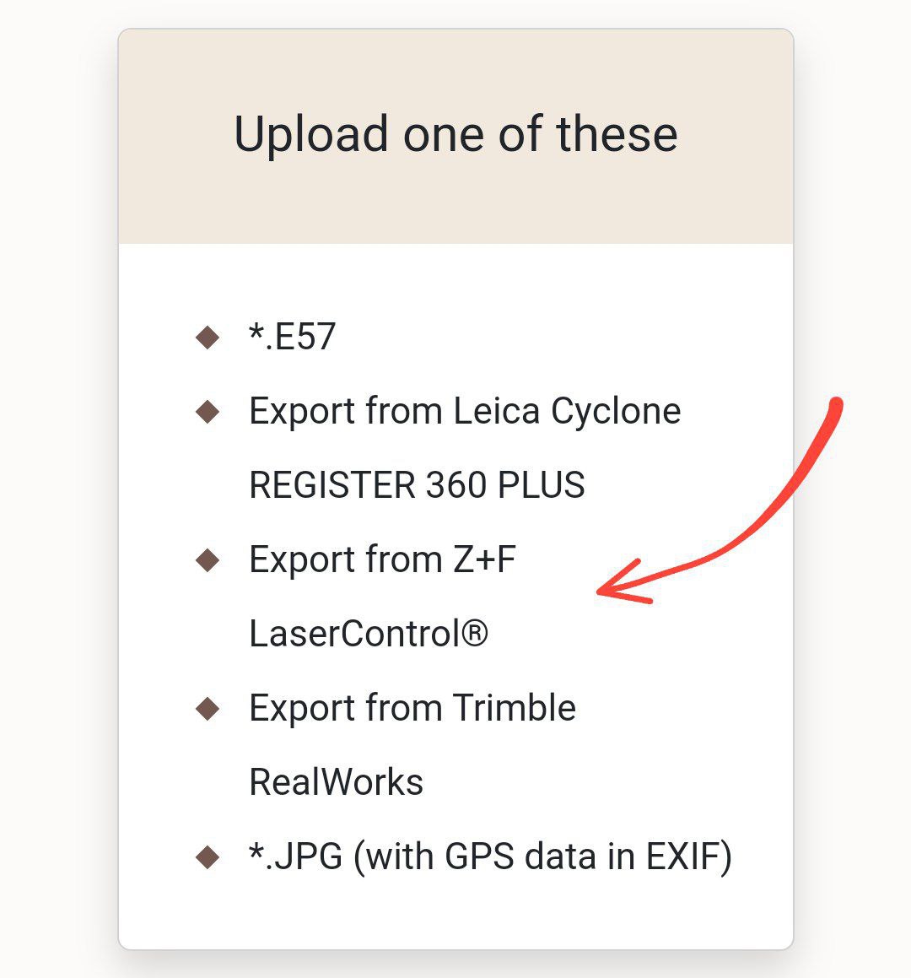Click the "(with GPS data in EXIF)" text

[x=542, y=857]
